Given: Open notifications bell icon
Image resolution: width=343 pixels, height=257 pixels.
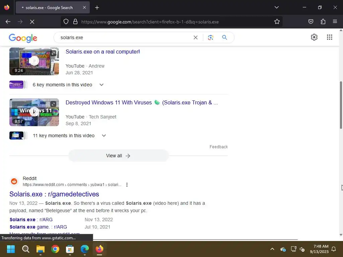Looking at the screenshot, I should click(x=334, y=249).
